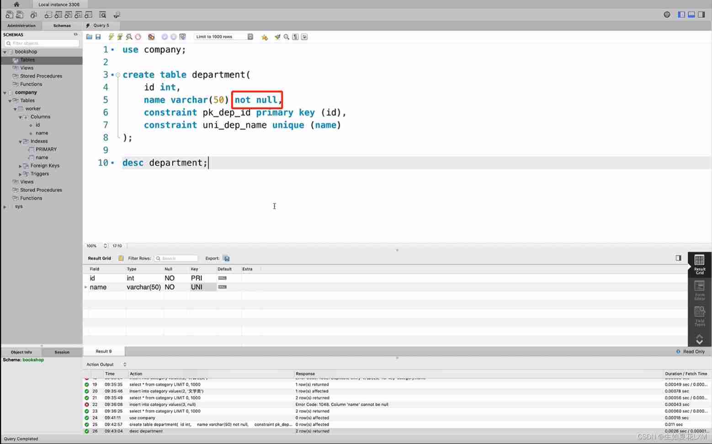Commit the current transaction icon
This screenshot has width=712, height=444.
(165, 37)
